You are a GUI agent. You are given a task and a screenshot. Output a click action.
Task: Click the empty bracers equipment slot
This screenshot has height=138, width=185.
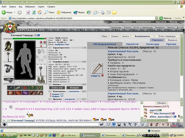tap(41, 51)
